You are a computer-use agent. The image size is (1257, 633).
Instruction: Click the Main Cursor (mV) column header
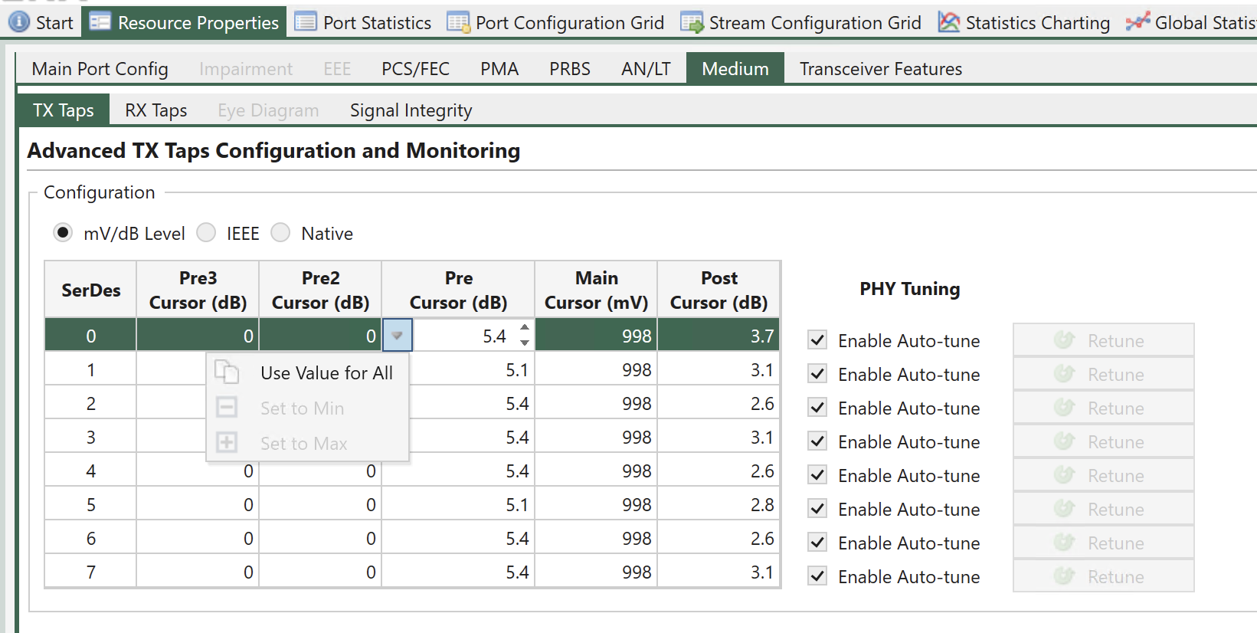597,290
